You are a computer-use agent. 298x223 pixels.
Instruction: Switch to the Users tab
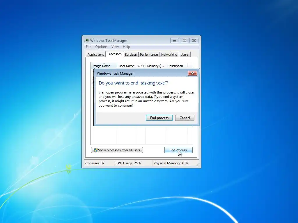coord(184,55)
